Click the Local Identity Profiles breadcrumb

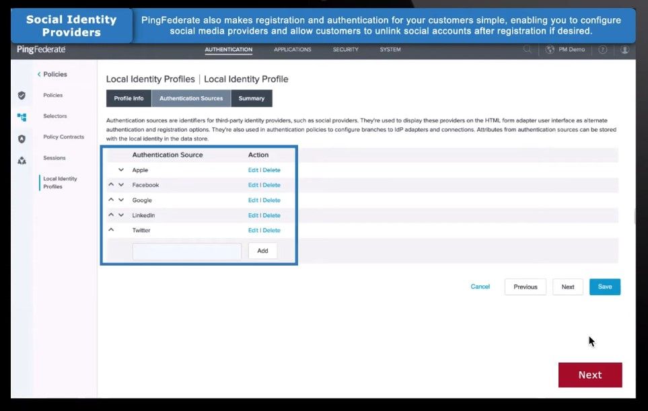pos(151,79)
